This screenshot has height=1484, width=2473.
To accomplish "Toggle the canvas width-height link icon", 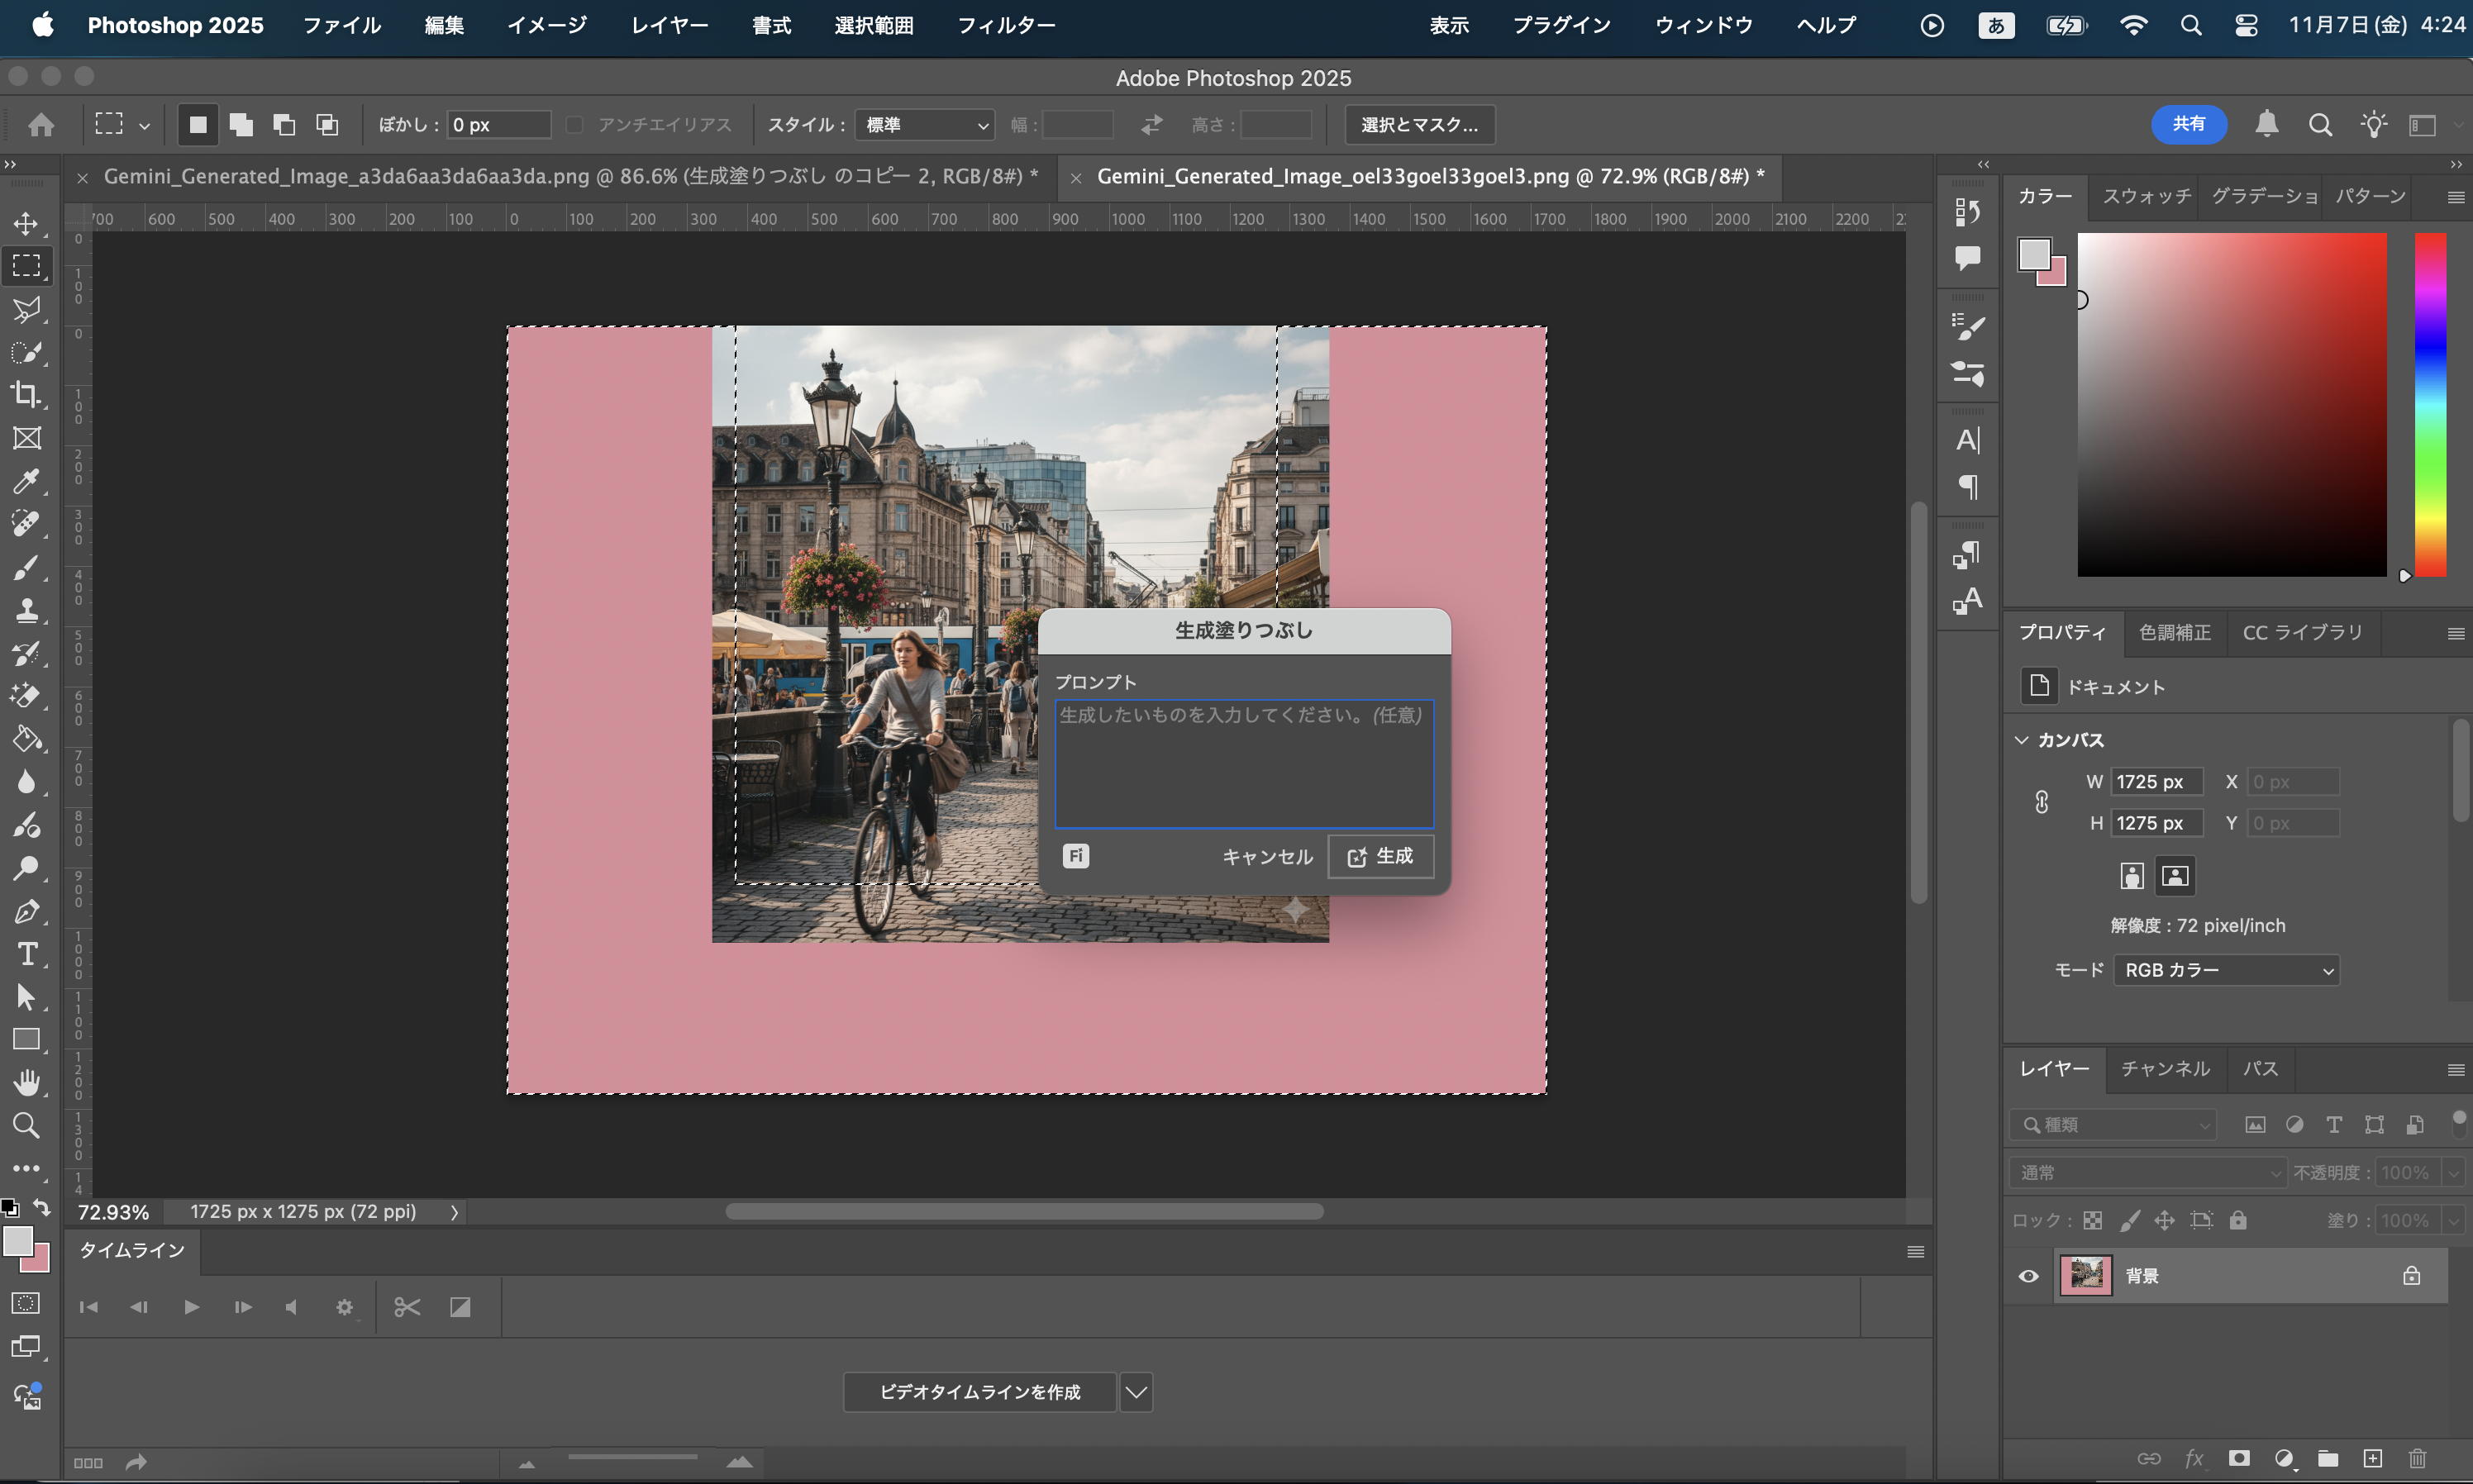I will pos(2042,802).
